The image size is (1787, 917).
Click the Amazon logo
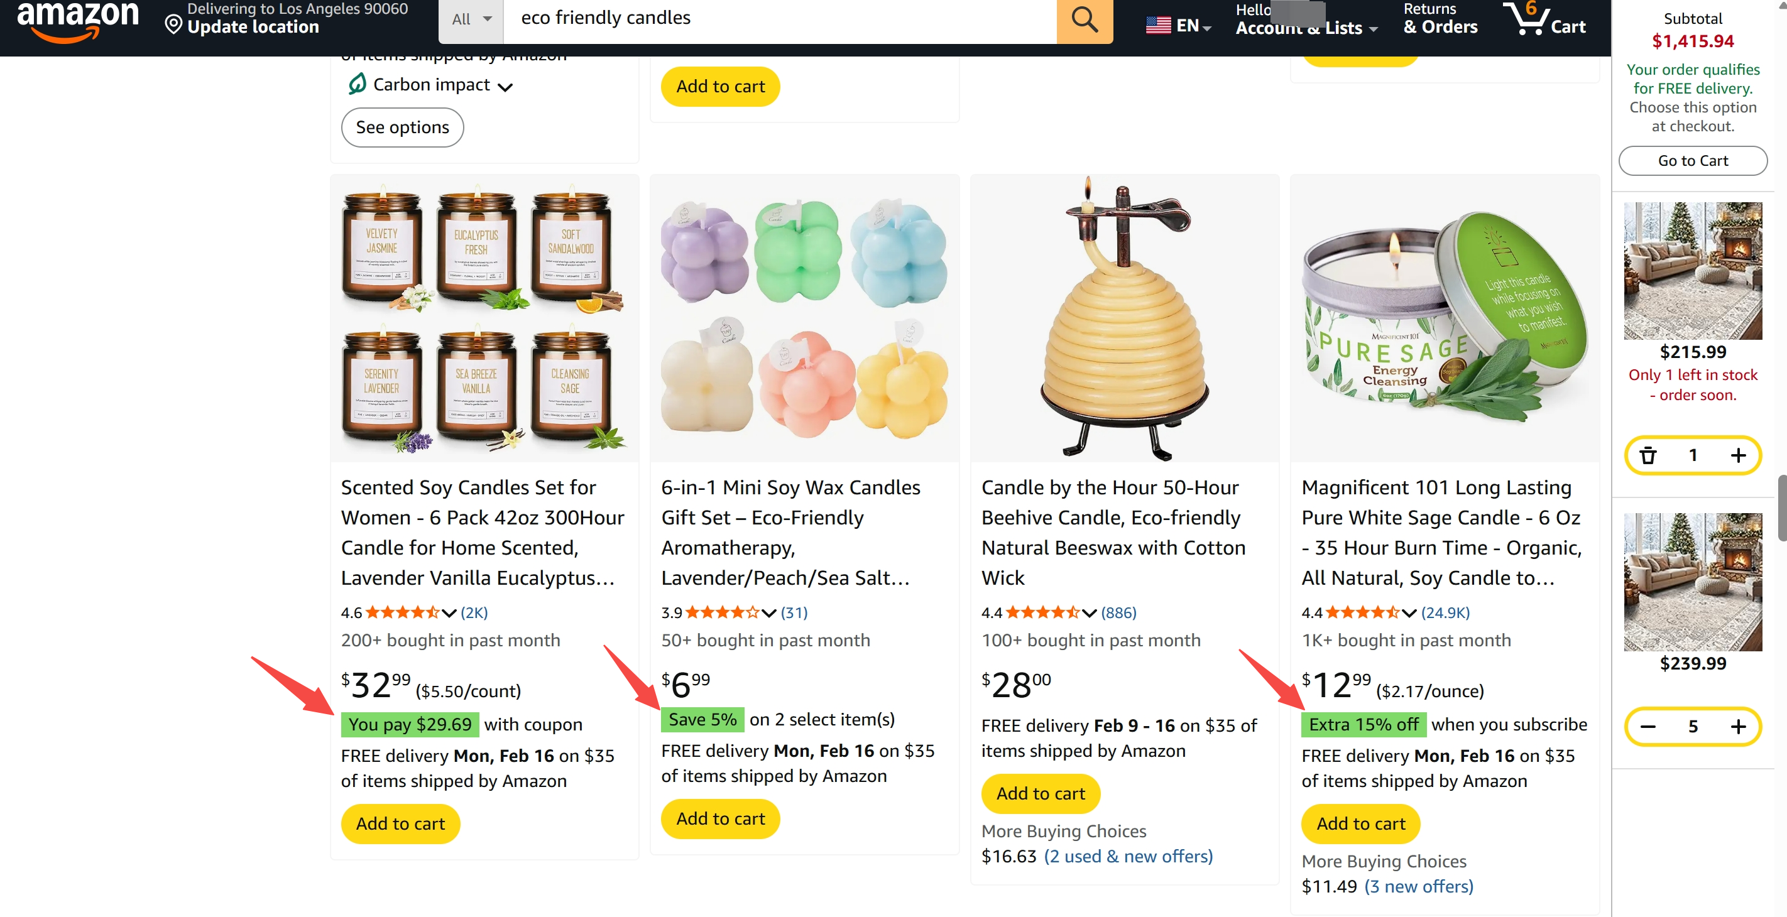tap(78, 19)
